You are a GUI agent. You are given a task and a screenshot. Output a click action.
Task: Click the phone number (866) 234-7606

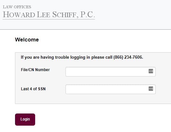pyautogui.click(x=128, y=57)
